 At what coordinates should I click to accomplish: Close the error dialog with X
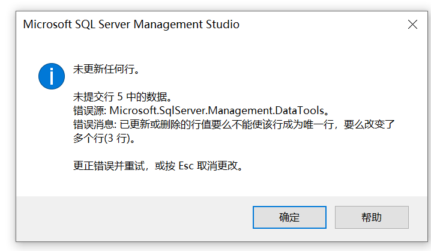(412, 25)
